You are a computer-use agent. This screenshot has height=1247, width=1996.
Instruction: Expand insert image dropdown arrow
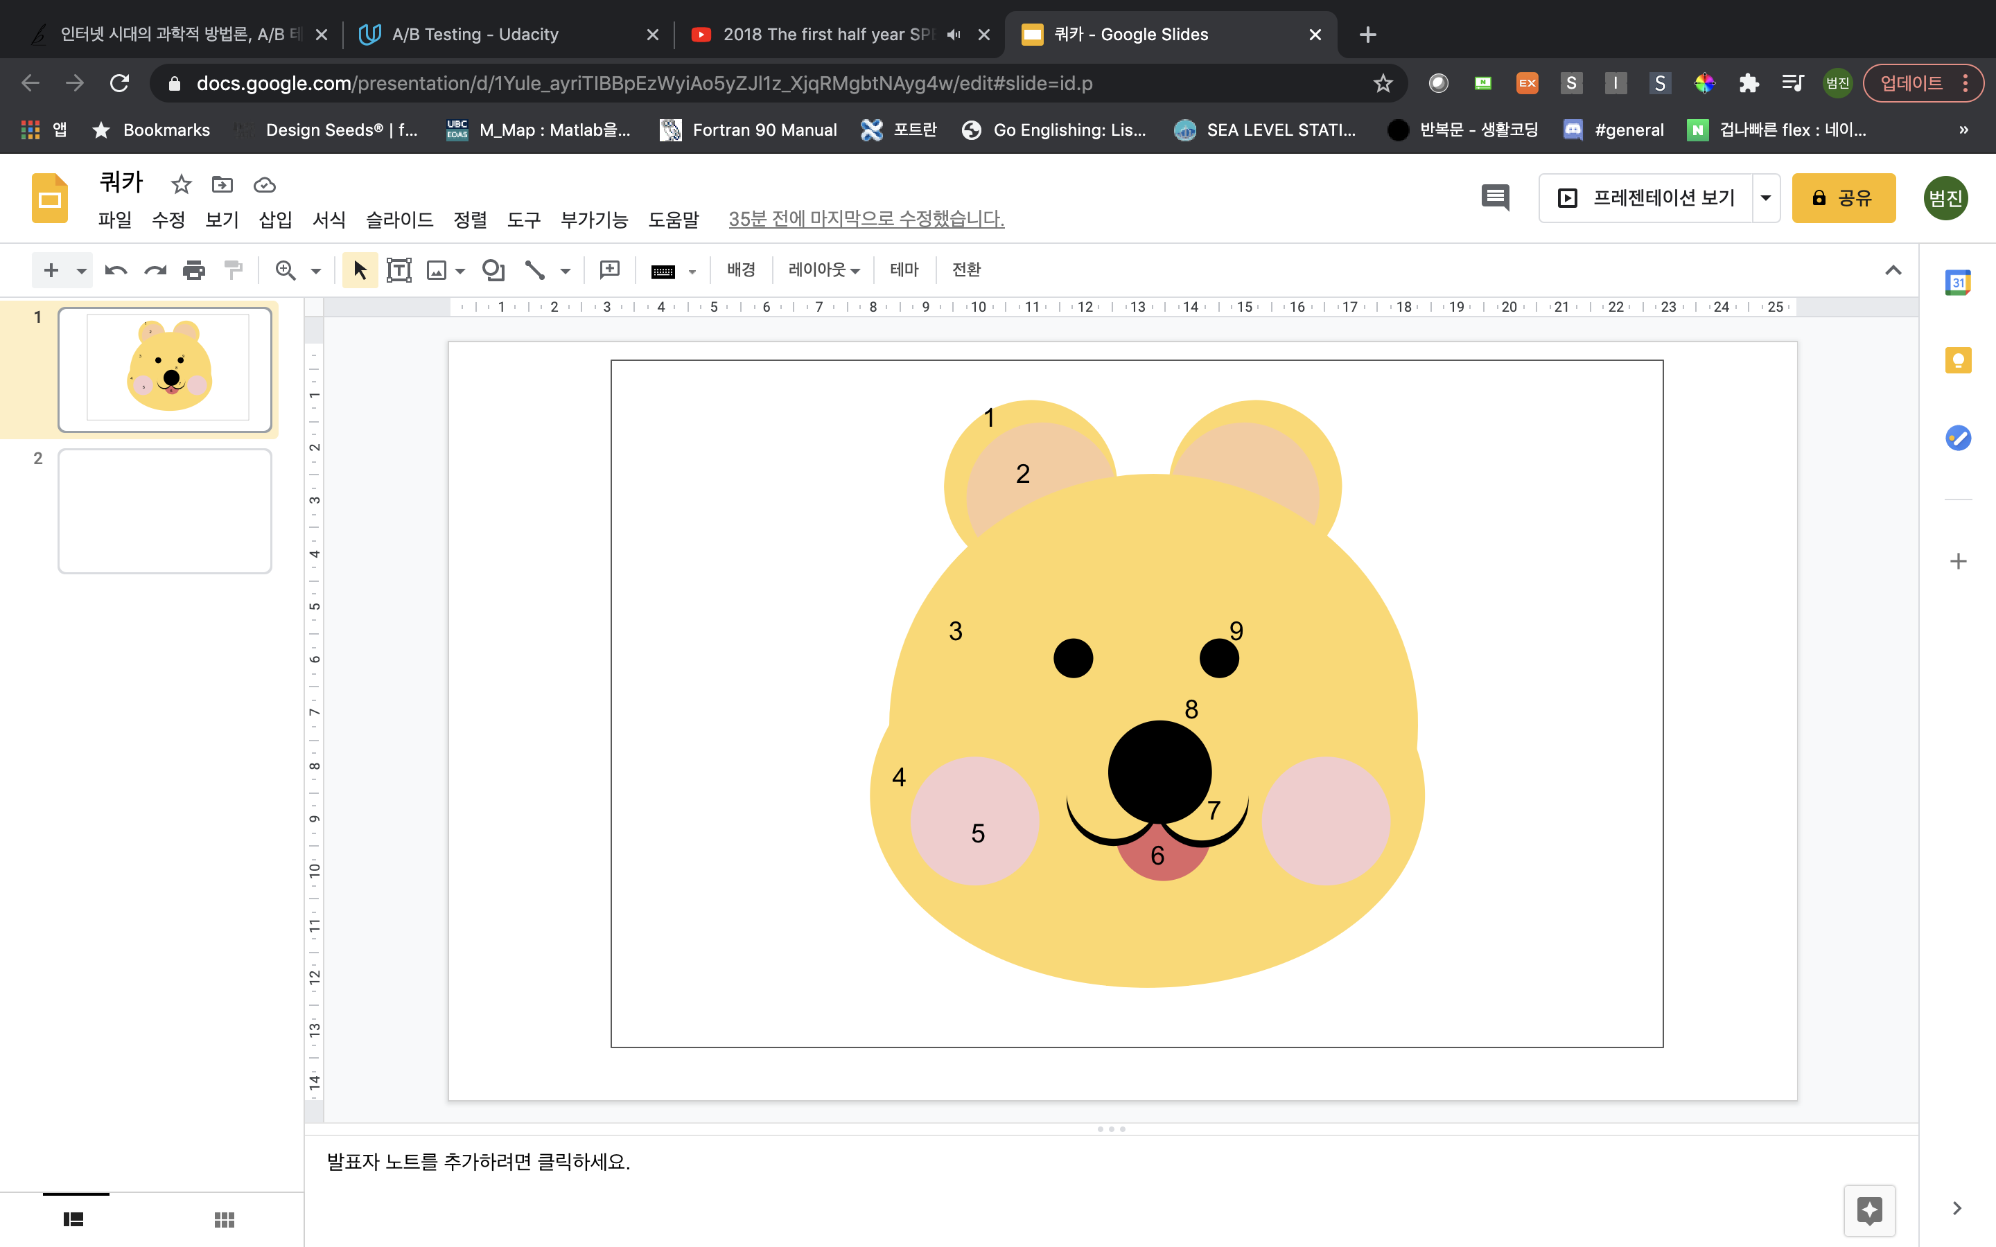click(x=460, y=270)
